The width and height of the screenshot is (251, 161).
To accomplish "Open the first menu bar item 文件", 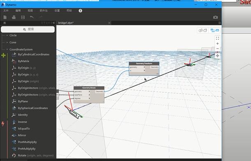I will click(6, 11).
